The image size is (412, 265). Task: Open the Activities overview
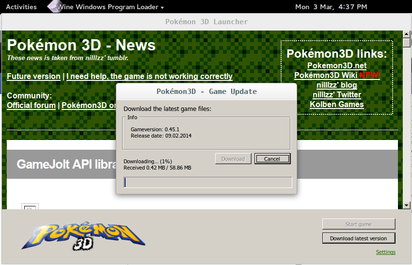pos(21,7)
